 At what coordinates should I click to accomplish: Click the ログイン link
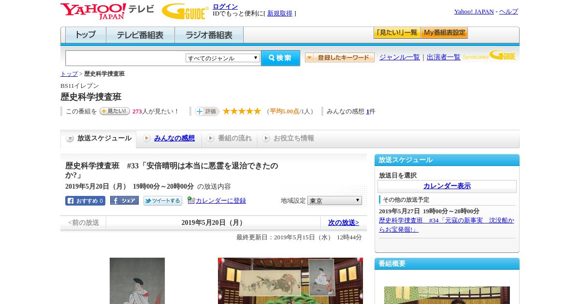(x=225, y=6)
